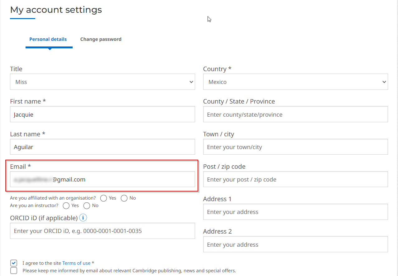The height and width of the screenshot is (276, 398).
Task: Open the ORCID iD info icon
Action: coord(83,218)
